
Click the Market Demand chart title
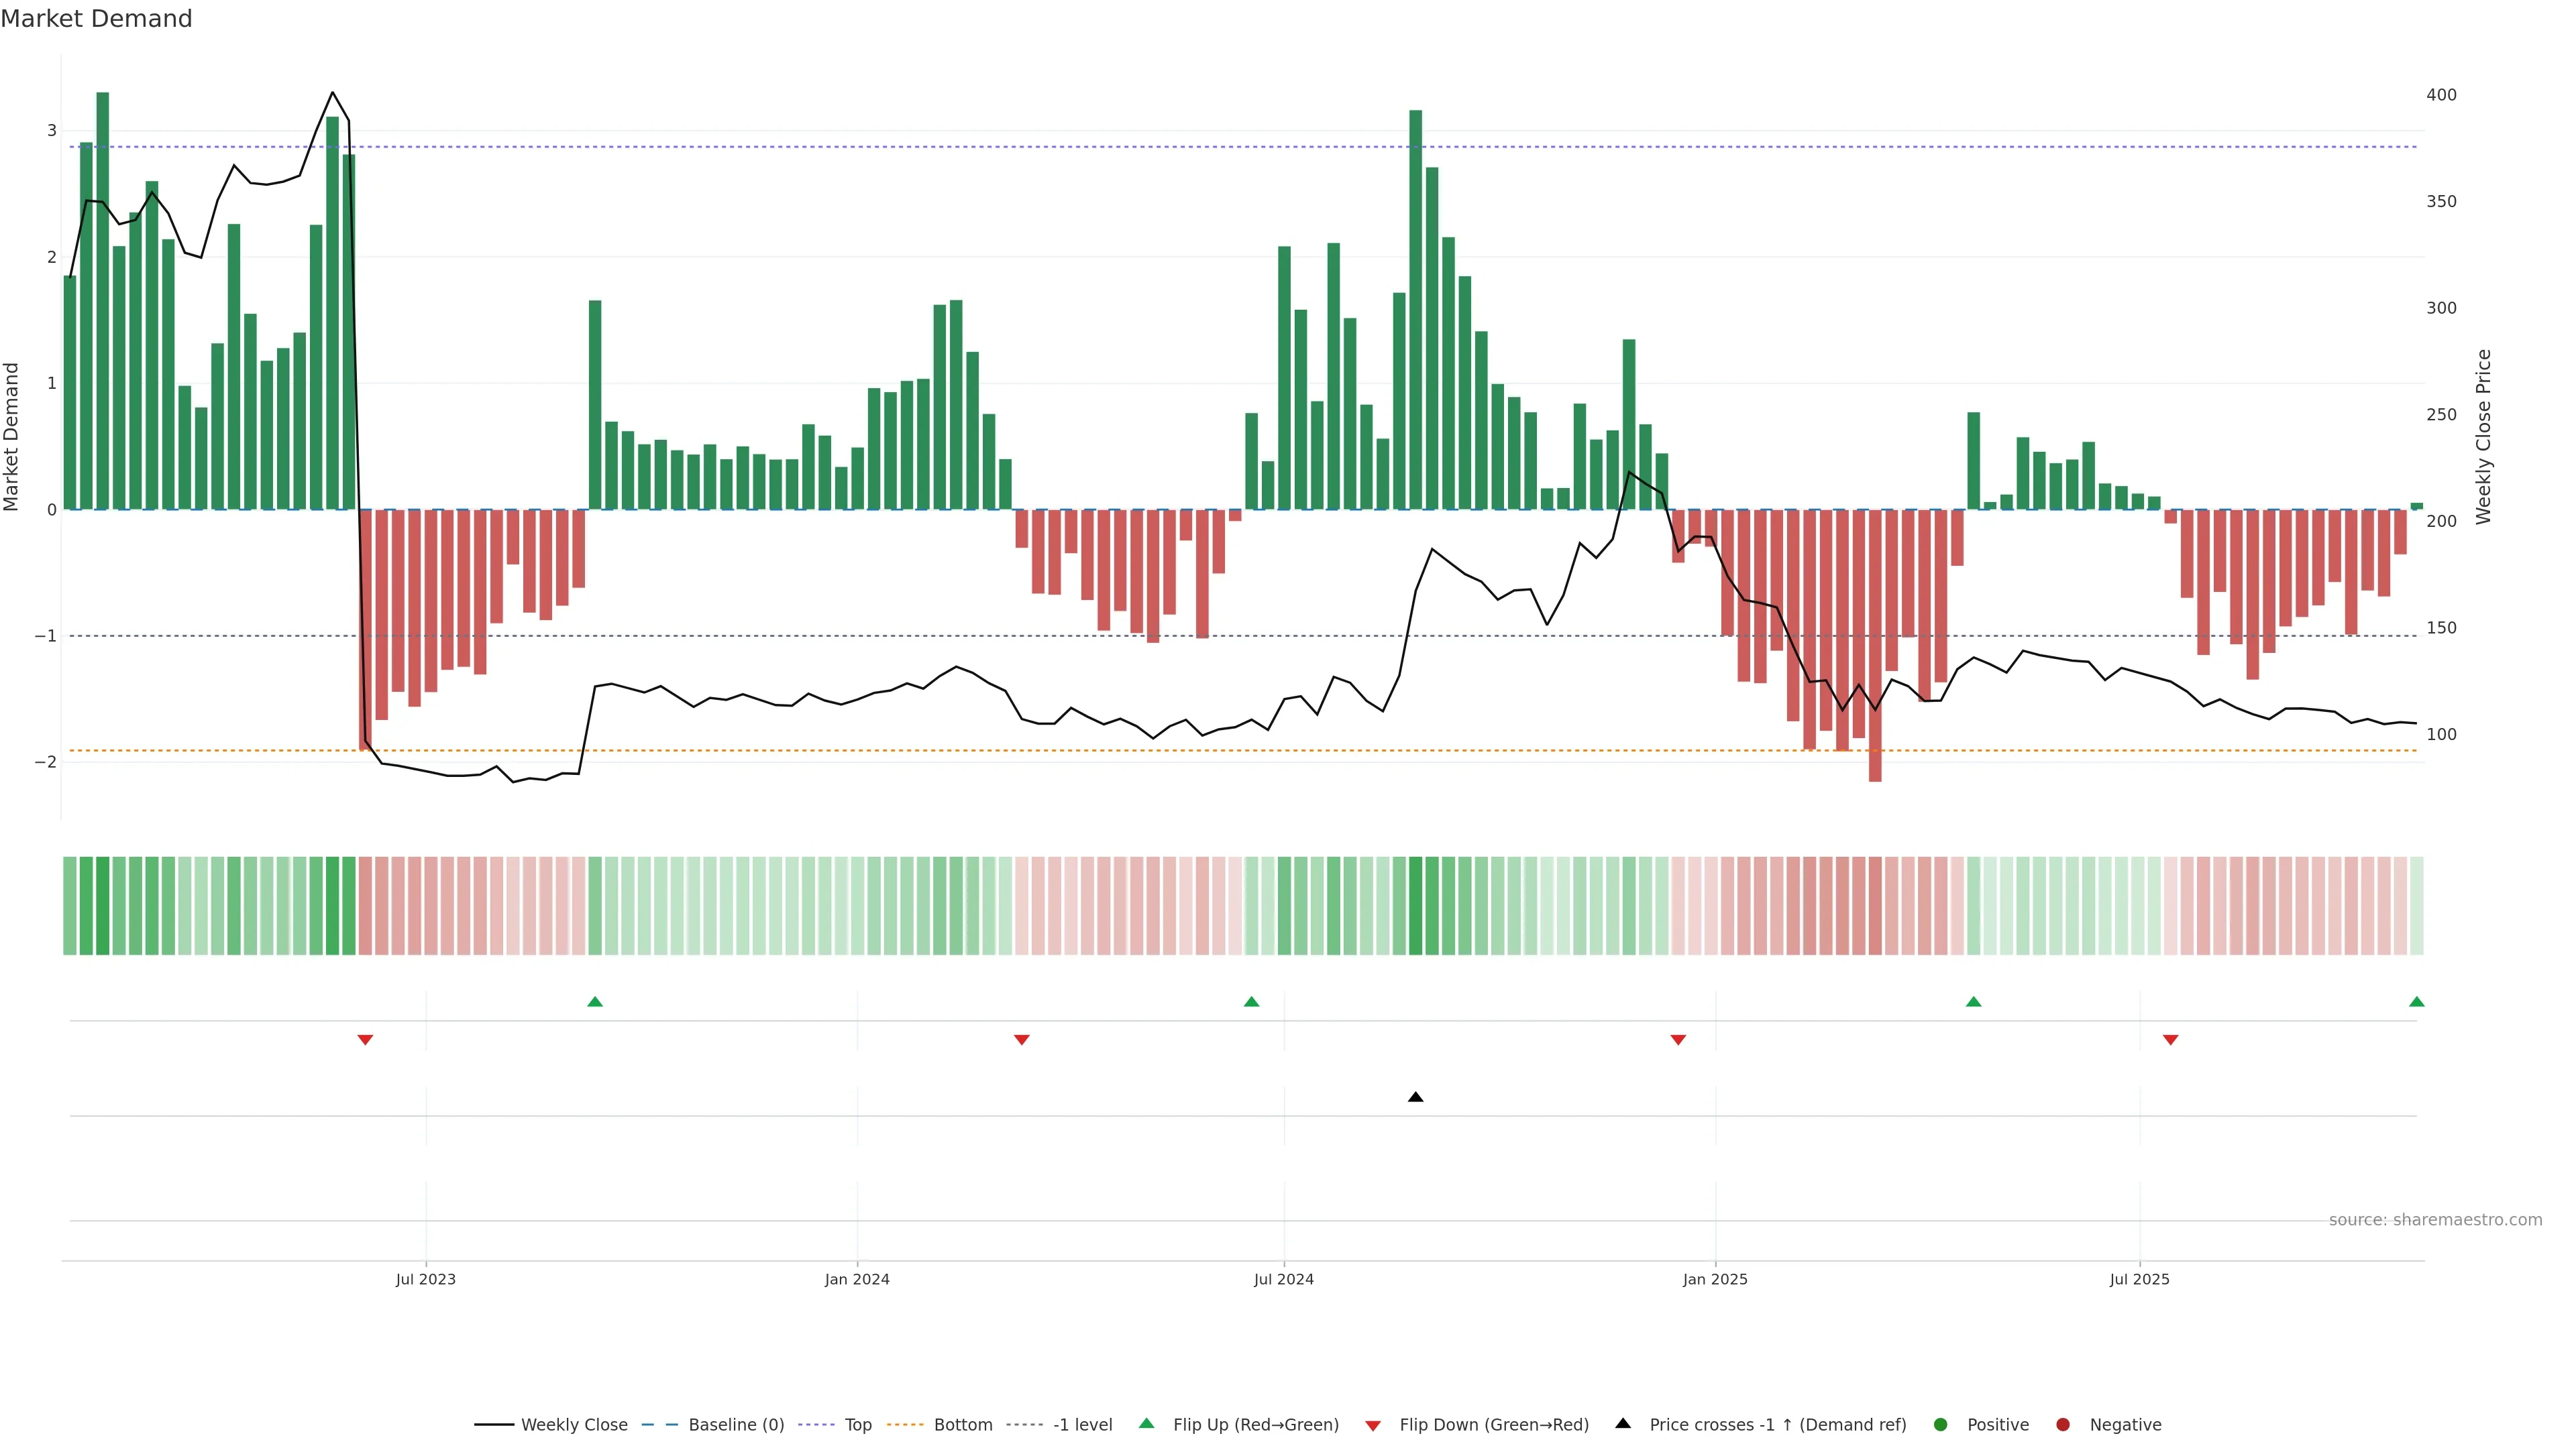(96, 19)
